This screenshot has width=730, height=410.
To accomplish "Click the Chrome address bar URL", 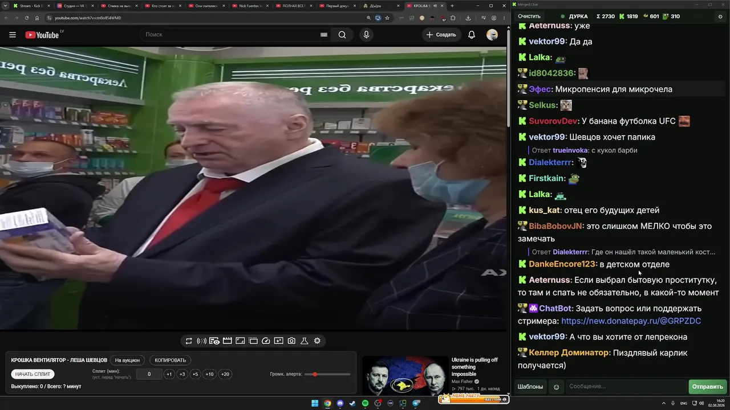I will [x=88, y=18].
